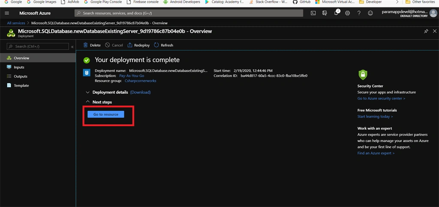Click the Go to resource button
The image size is (439, 207).
(x=106, y=114)
